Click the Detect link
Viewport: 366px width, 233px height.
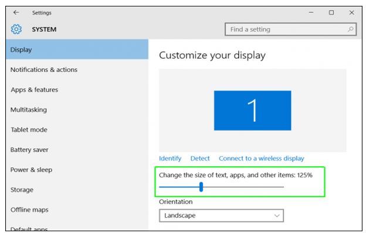[x=200, y=159]
